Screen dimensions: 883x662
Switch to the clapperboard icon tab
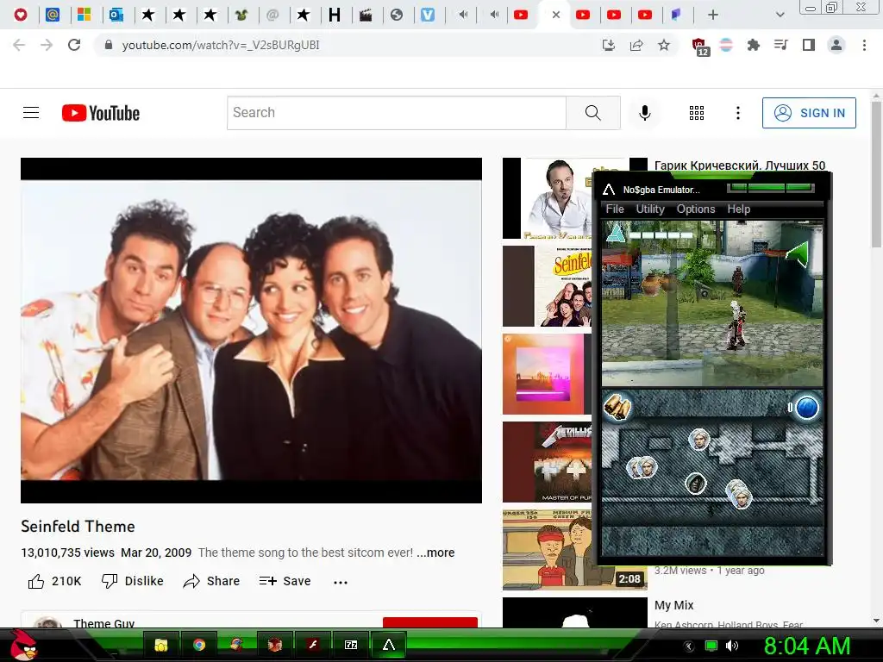[x=366, y=15]
